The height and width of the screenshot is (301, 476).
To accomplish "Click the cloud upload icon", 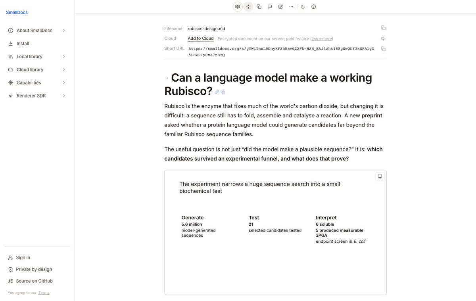I will (x=383, y=38).
